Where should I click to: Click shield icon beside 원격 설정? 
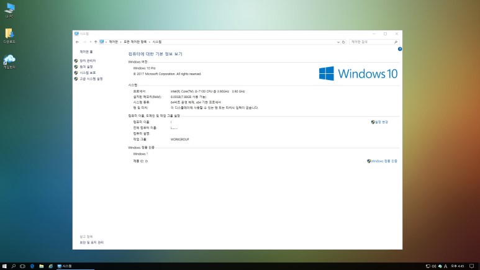coord(76,67)
